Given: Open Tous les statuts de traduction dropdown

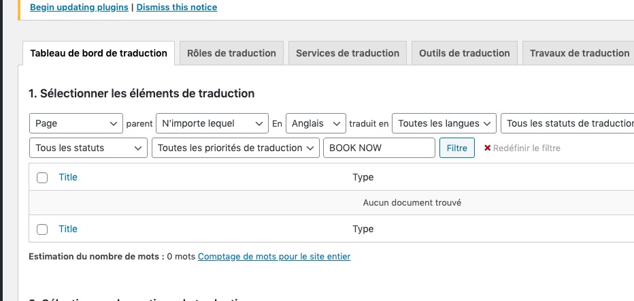Looking at the screenshot, I should pos(567,123).
